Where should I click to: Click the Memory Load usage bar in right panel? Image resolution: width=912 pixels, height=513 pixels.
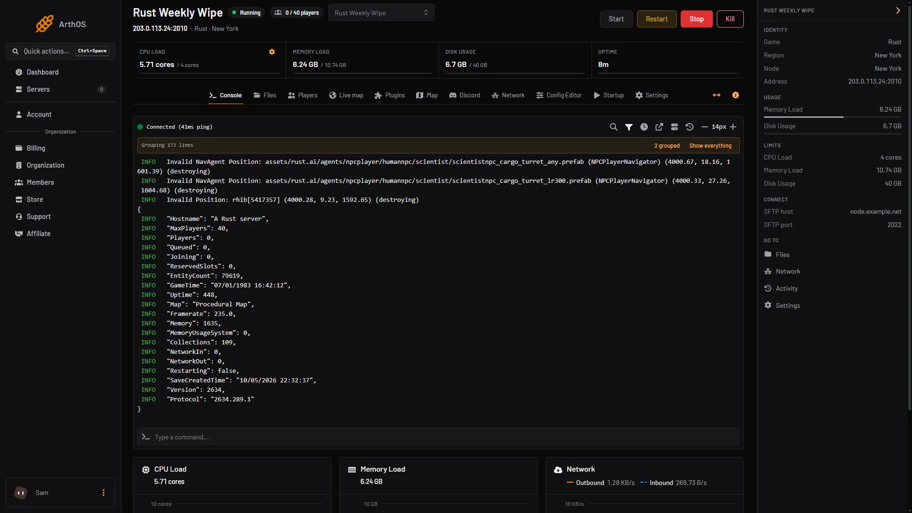pos(832,117)
